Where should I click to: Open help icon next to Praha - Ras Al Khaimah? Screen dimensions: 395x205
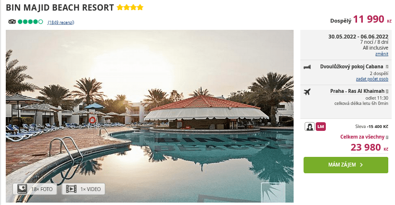[387, 91]
